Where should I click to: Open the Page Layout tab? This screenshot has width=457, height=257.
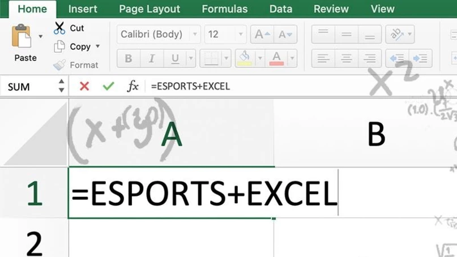(x=150, y=9)
